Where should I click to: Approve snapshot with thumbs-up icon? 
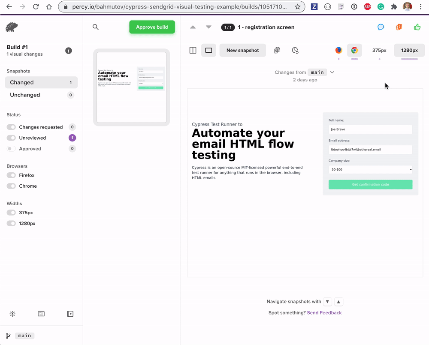pyautogui.click(x=417, y=27)
